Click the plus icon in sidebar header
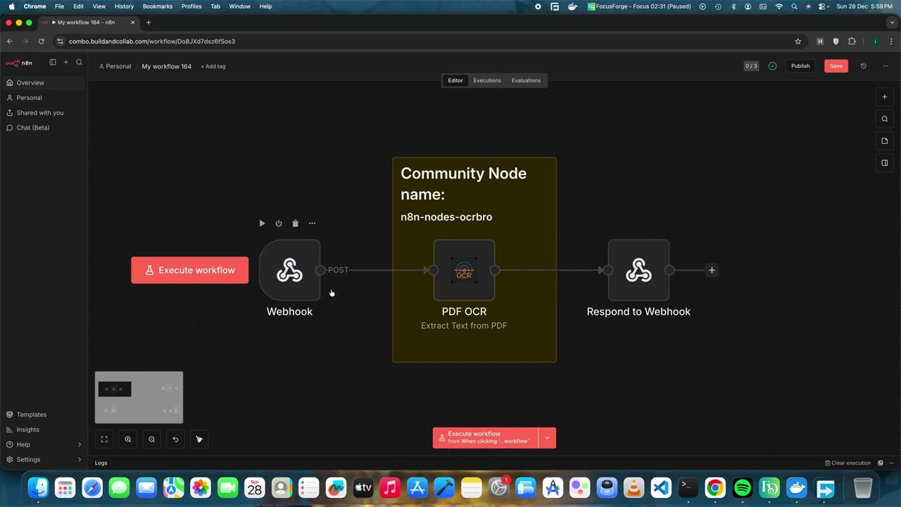Viewport: 901px width, 507px height. (x=66, y=62)
